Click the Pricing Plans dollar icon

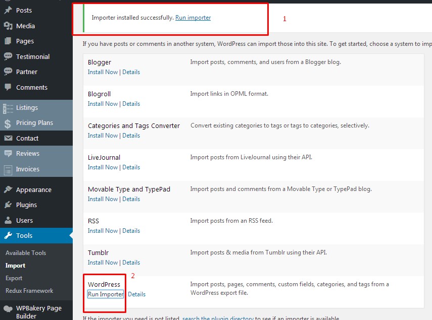click(8, 123)
